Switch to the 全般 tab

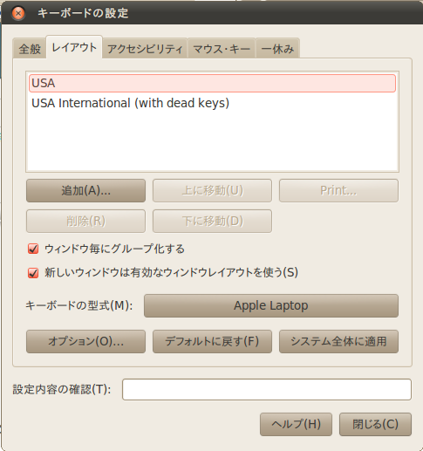pyautogui.click(x=30, y=49)
